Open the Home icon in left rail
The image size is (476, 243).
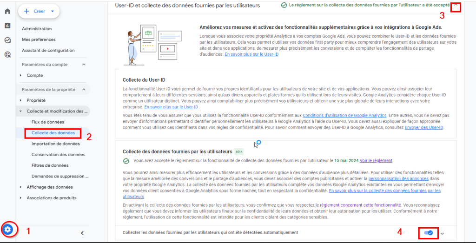(x=7, y=11)
